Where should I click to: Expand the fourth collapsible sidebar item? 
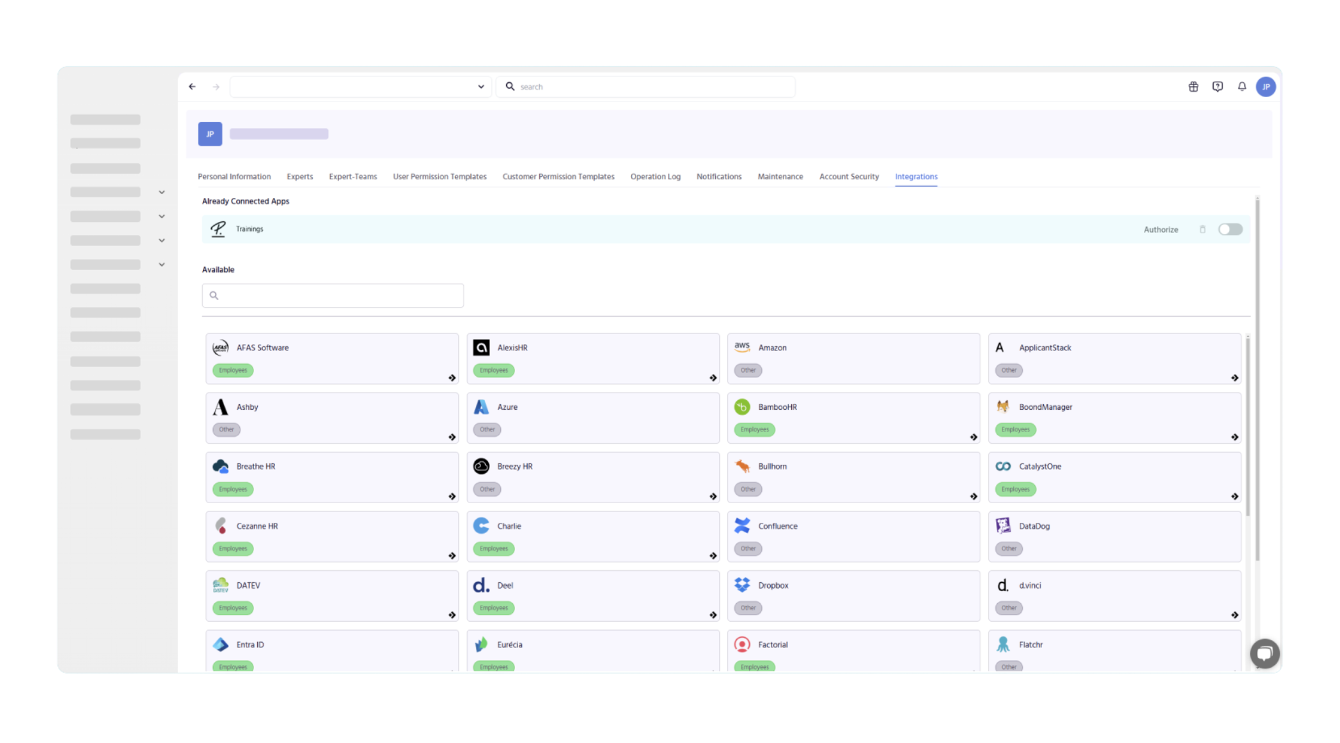point(162,264)
